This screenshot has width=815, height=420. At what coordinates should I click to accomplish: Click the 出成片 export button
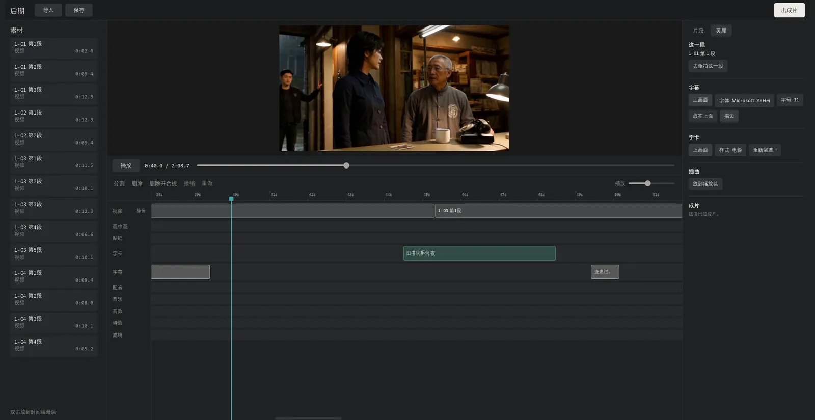pos(789,10)
